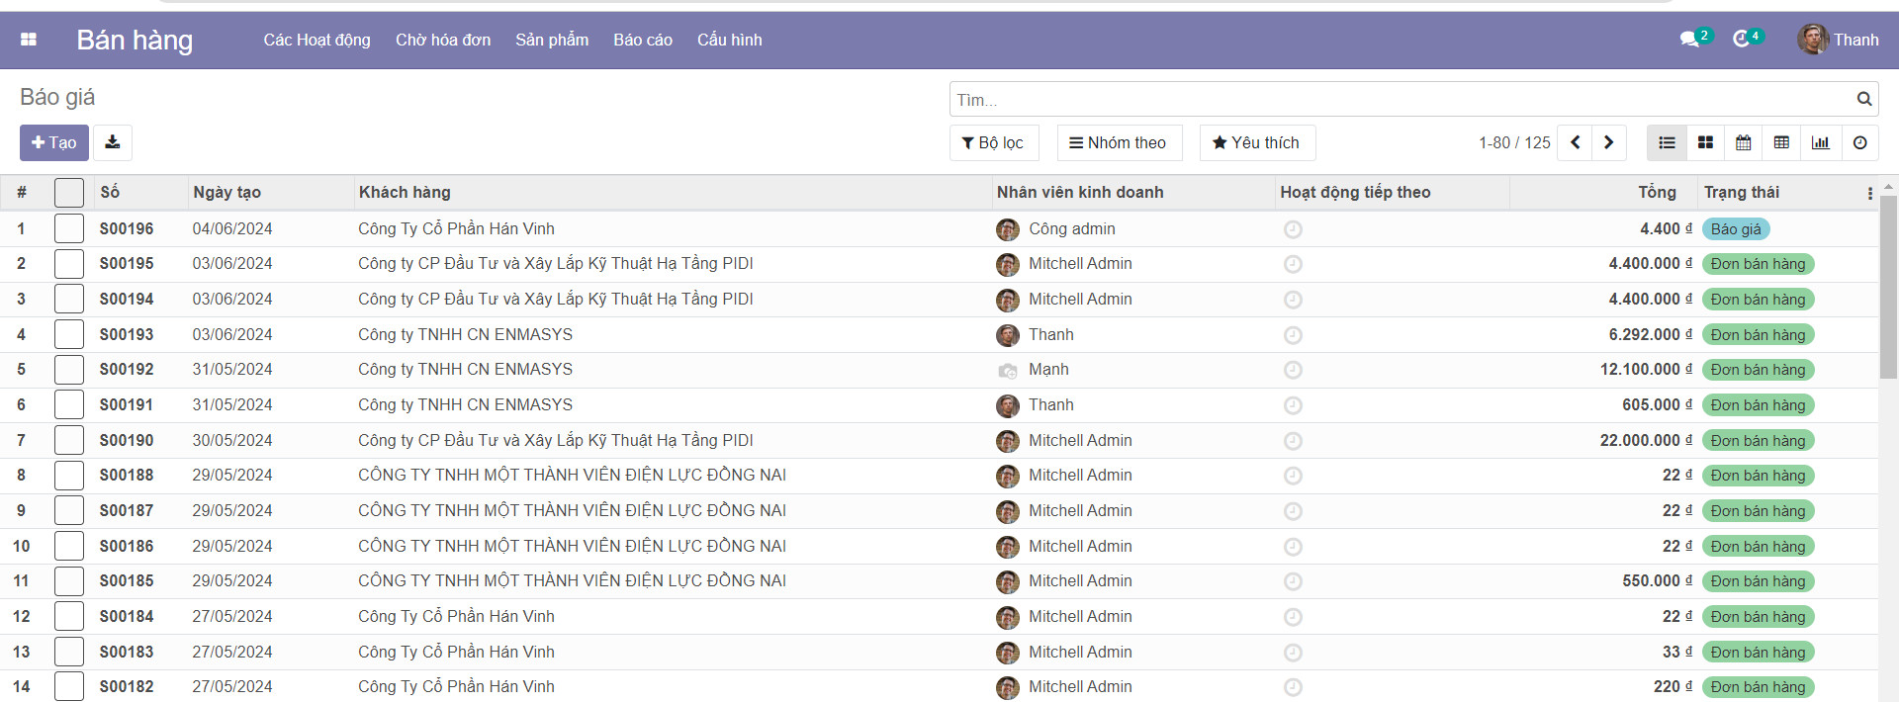Select all rows with header checkbox
The height and width of the screenshot is (702, 1899).
pyautogui.click(x=69, y=192)
